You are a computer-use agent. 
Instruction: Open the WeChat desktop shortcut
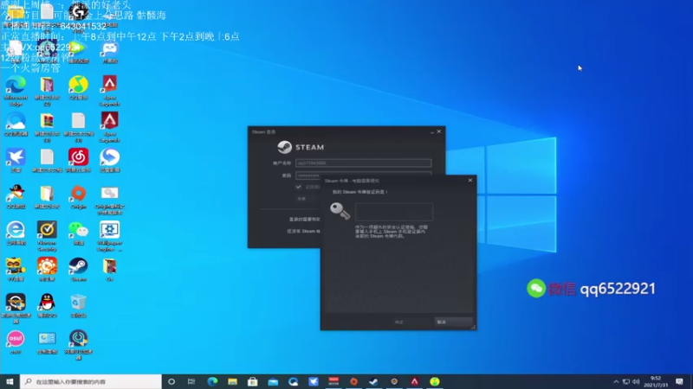pos(79,233)
